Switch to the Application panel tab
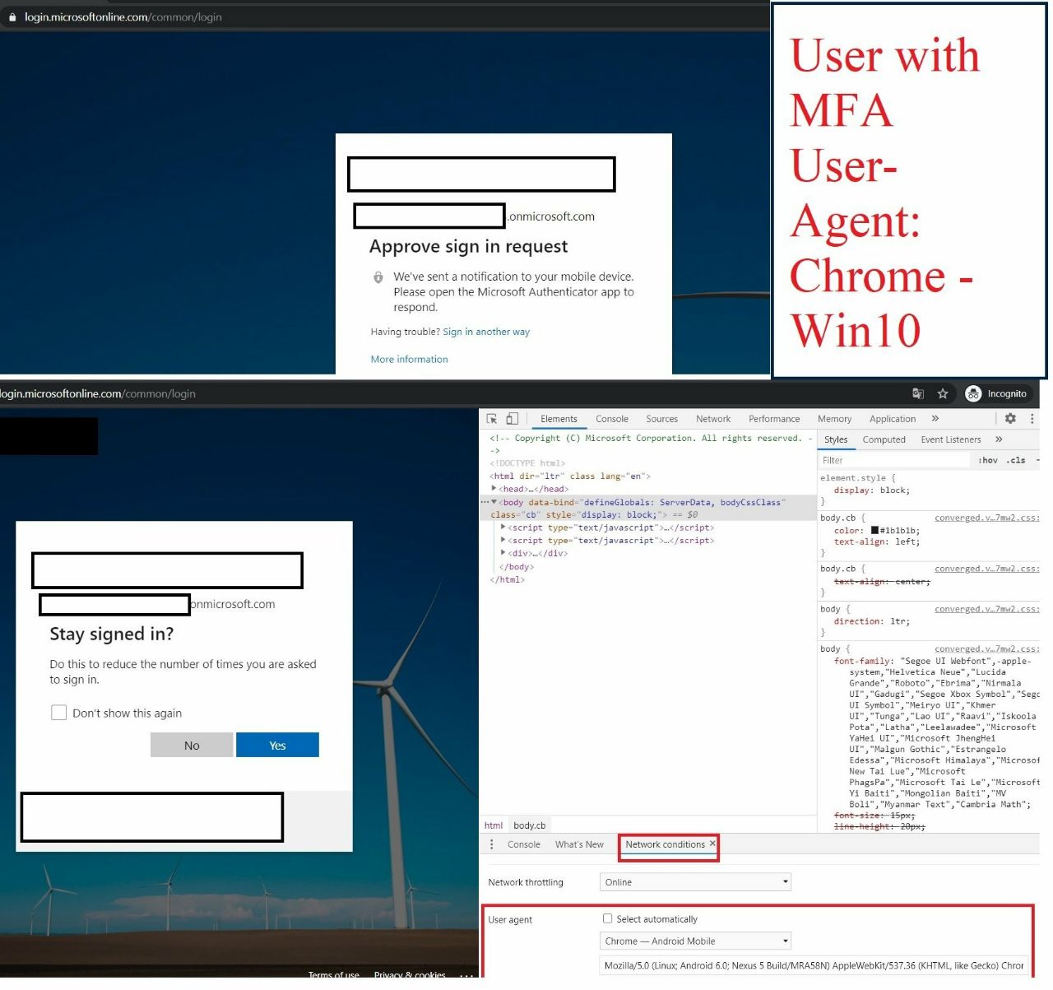The height and width of the screenshot is (990, 1053). click(x=893, y=420)
